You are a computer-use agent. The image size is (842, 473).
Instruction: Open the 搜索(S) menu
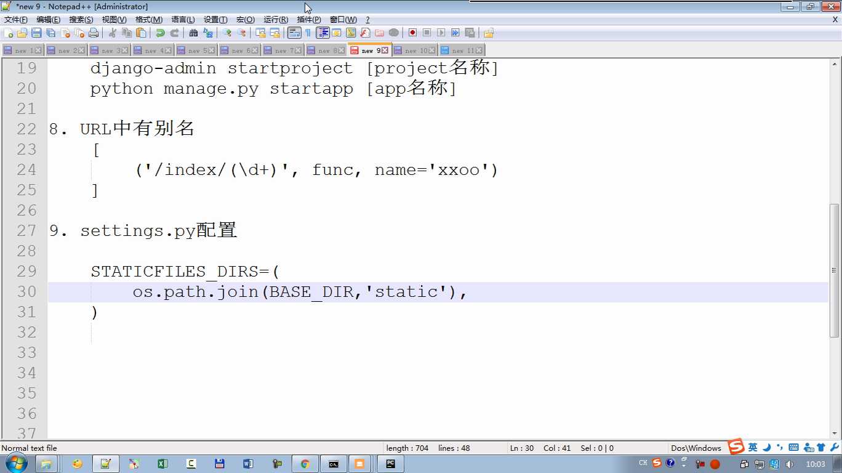(81, 20)
